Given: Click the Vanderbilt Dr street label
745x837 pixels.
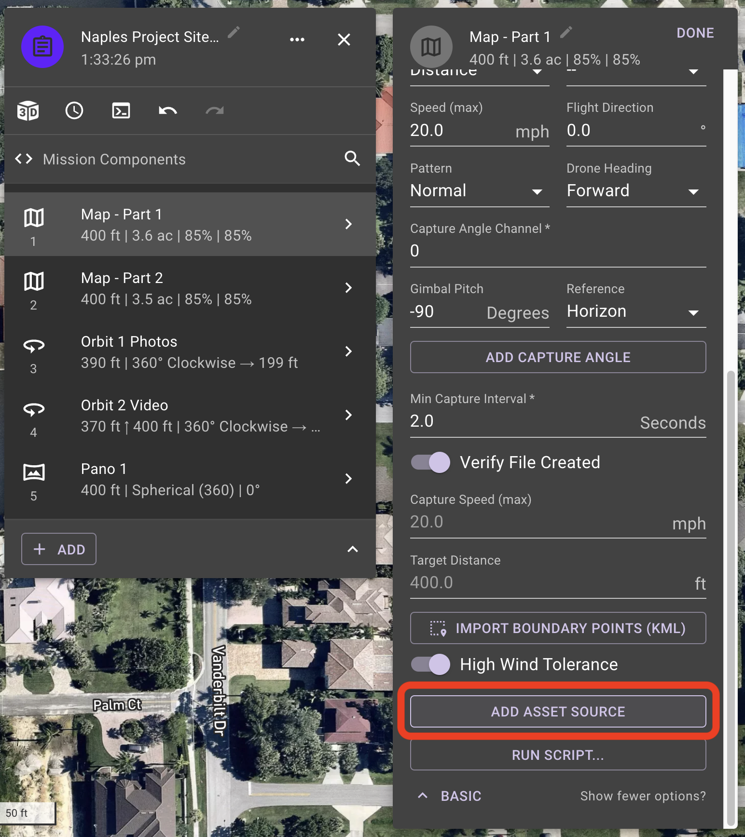Looking at the screenshot, I should click(x=219, y=690).
